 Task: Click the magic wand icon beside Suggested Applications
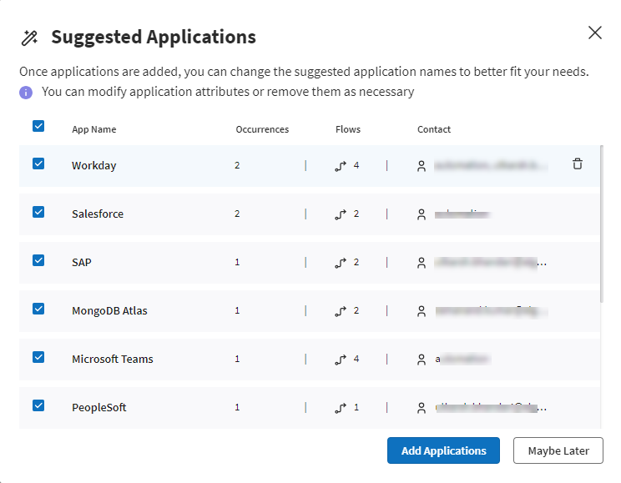coord(30,38)
